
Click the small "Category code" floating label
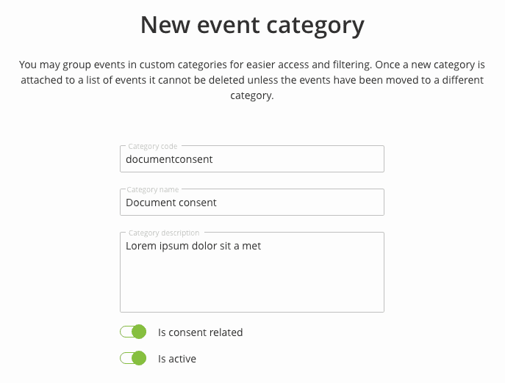152,147
